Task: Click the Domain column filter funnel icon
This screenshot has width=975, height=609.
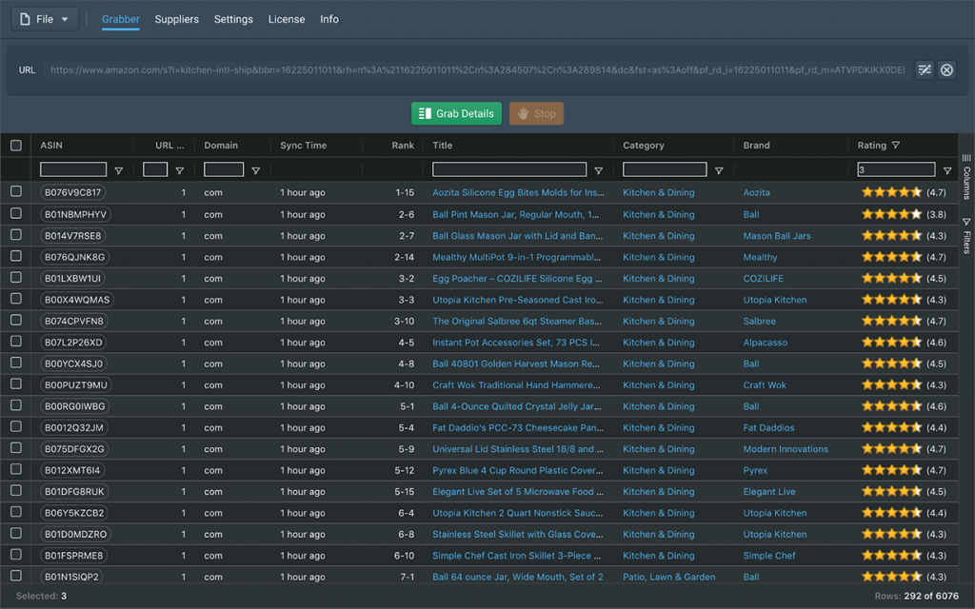Action: 256,171
